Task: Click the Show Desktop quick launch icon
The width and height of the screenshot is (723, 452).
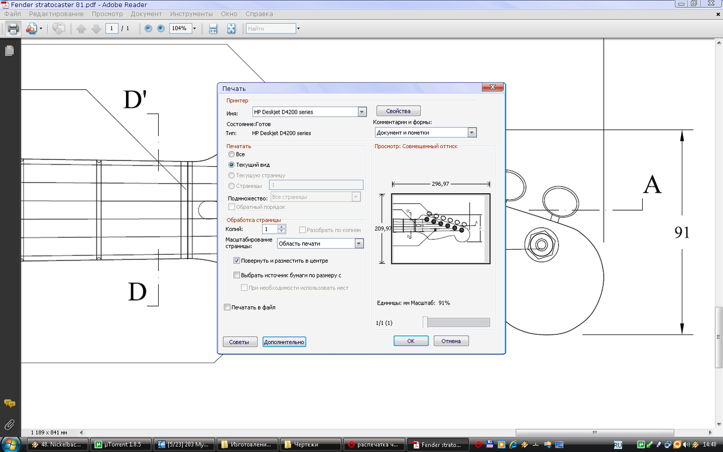Action: [x=559, y=445]
